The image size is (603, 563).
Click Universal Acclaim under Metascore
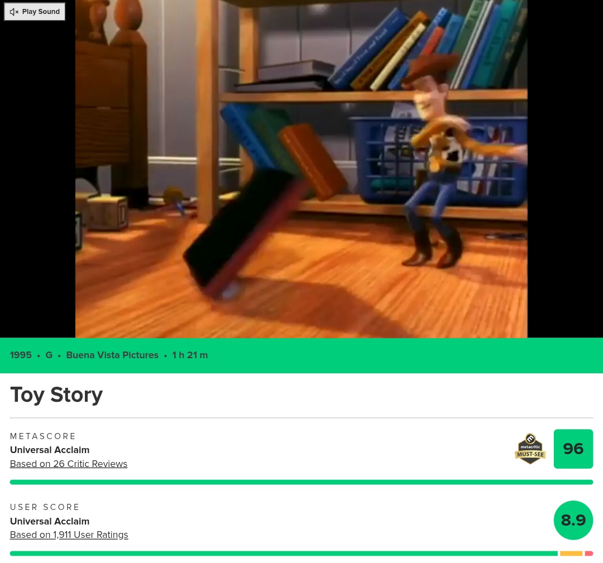point(50,450)
